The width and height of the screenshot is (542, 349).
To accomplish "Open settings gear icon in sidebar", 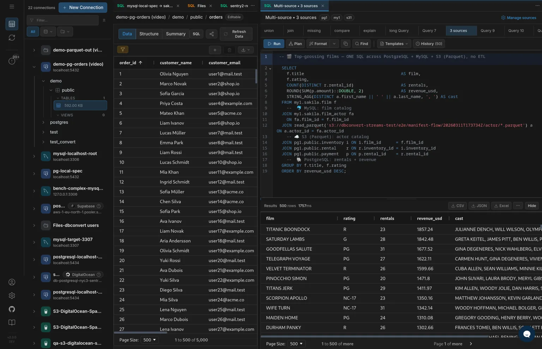I will [12, 296].
